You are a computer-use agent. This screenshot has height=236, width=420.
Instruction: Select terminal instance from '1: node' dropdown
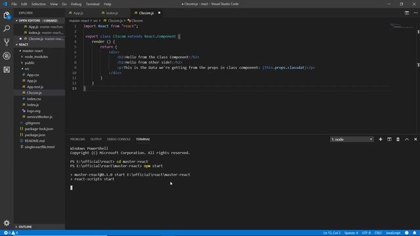coord(352,139)
